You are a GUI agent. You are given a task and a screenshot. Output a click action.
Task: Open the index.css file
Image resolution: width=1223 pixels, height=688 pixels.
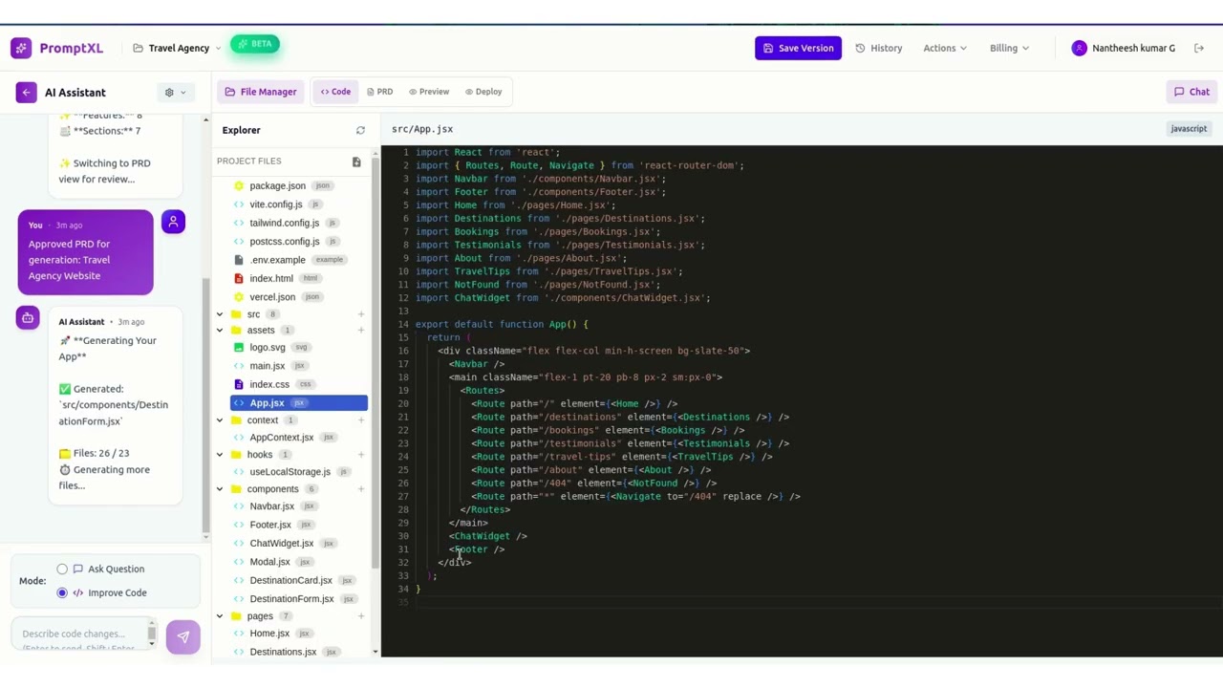click(268, 384)
